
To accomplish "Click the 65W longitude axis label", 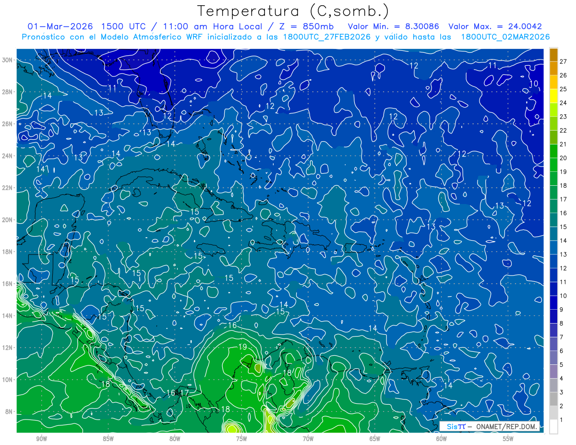I will click(x=375, y=438).
